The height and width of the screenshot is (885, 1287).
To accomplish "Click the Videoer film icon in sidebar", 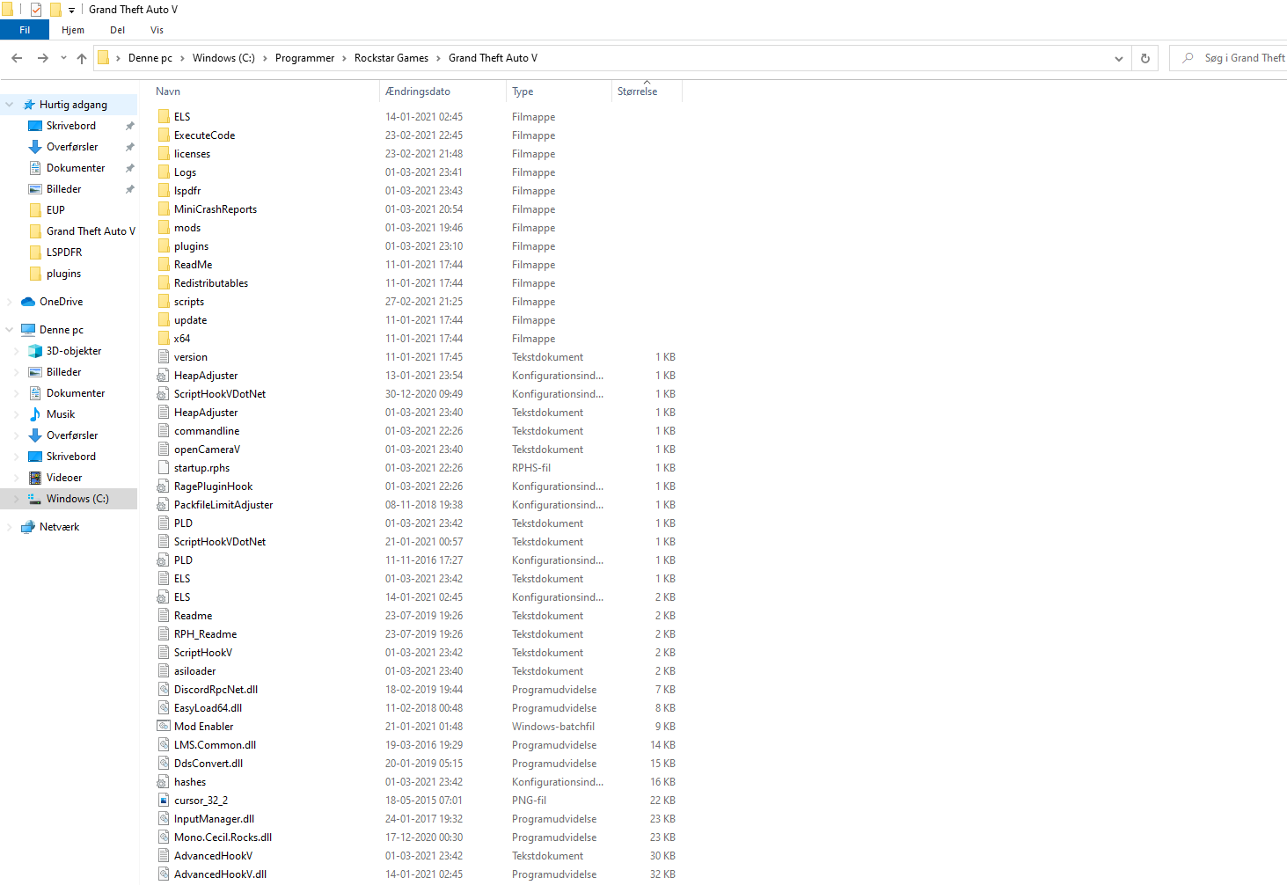I will (x=35, y=478).
